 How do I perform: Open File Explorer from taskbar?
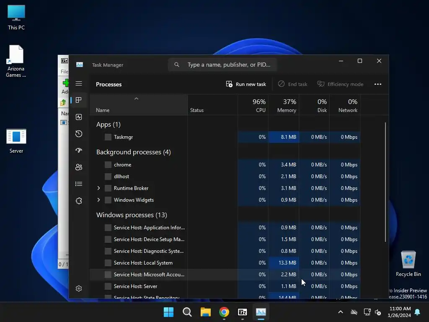click(205, 312)
